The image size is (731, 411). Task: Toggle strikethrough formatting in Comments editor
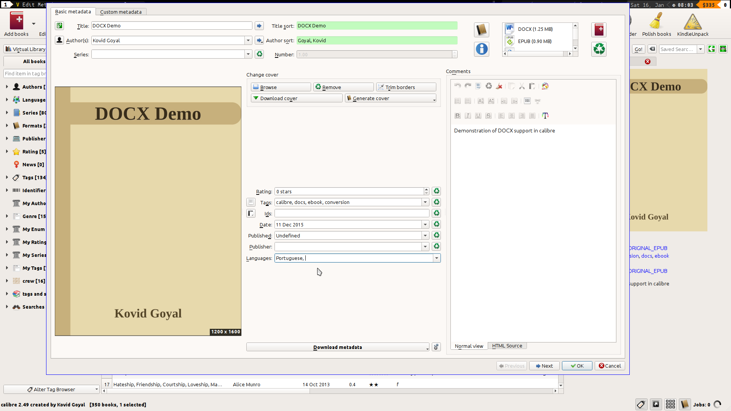click(x=488, y=116)
